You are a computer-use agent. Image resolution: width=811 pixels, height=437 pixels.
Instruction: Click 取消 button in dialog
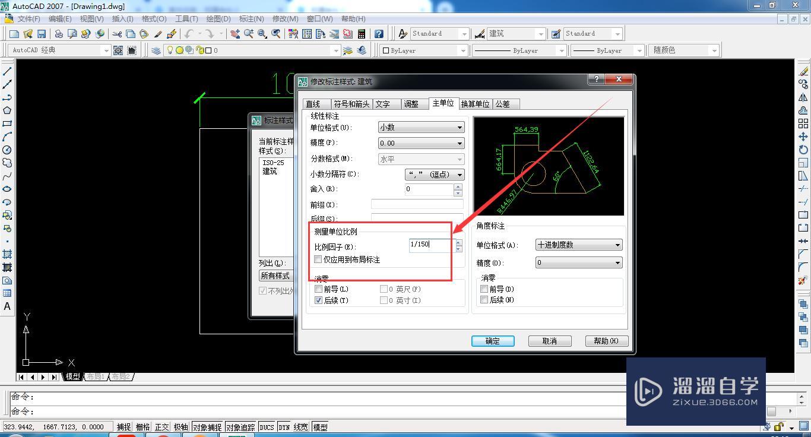pos(550,341)
